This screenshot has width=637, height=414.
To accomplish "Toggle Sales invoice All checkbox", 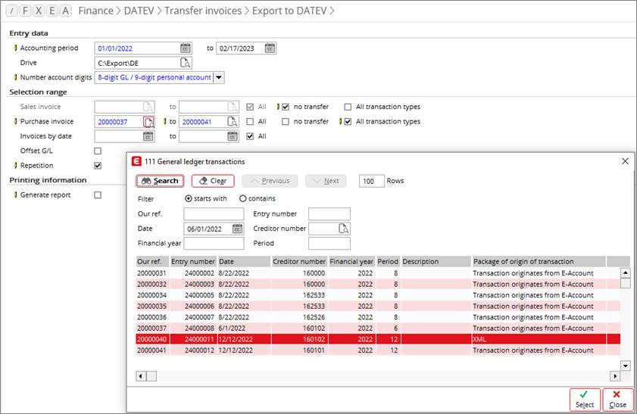I will 250,107.
